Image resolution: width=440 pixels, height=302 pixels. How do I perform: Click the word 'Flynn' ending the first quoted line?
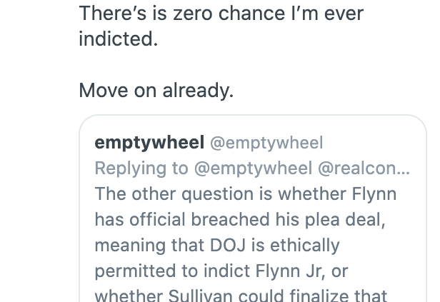(374, 193)
